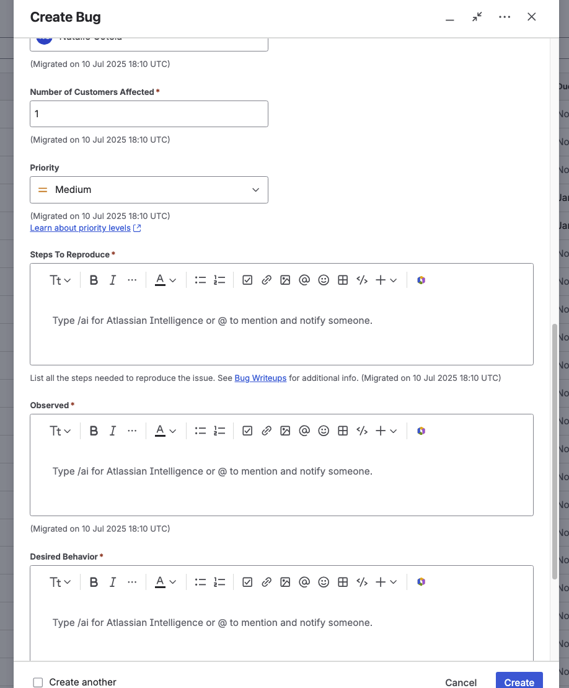Insert link in Steps To Reproduce editor
Viewport: 569px width, 688px height.
click(267, 280)
